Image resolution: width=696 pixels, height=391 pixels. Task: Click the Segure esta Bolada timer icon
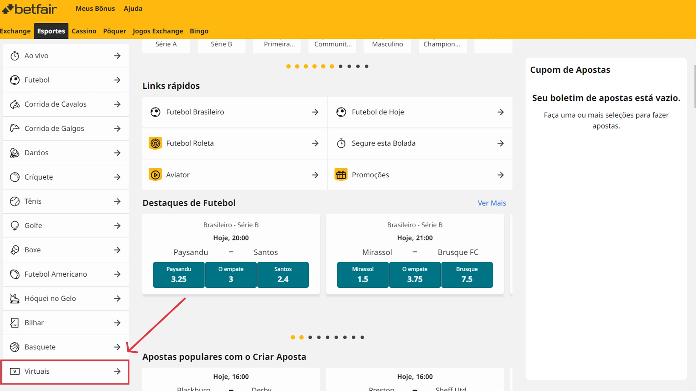click(x=341, y=143)
